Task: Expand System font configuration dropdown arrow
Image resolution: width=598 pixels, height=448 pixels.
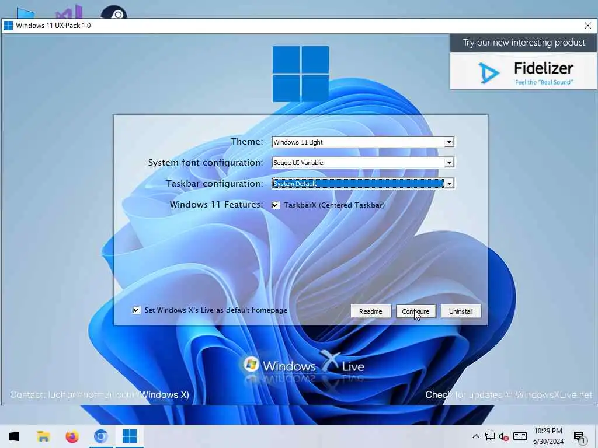Action: (449, 163)
